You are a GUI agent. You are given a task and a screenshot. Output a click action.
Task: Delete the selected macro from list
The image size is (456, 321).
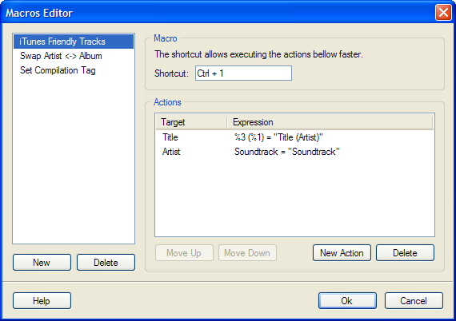coord(106,263)
